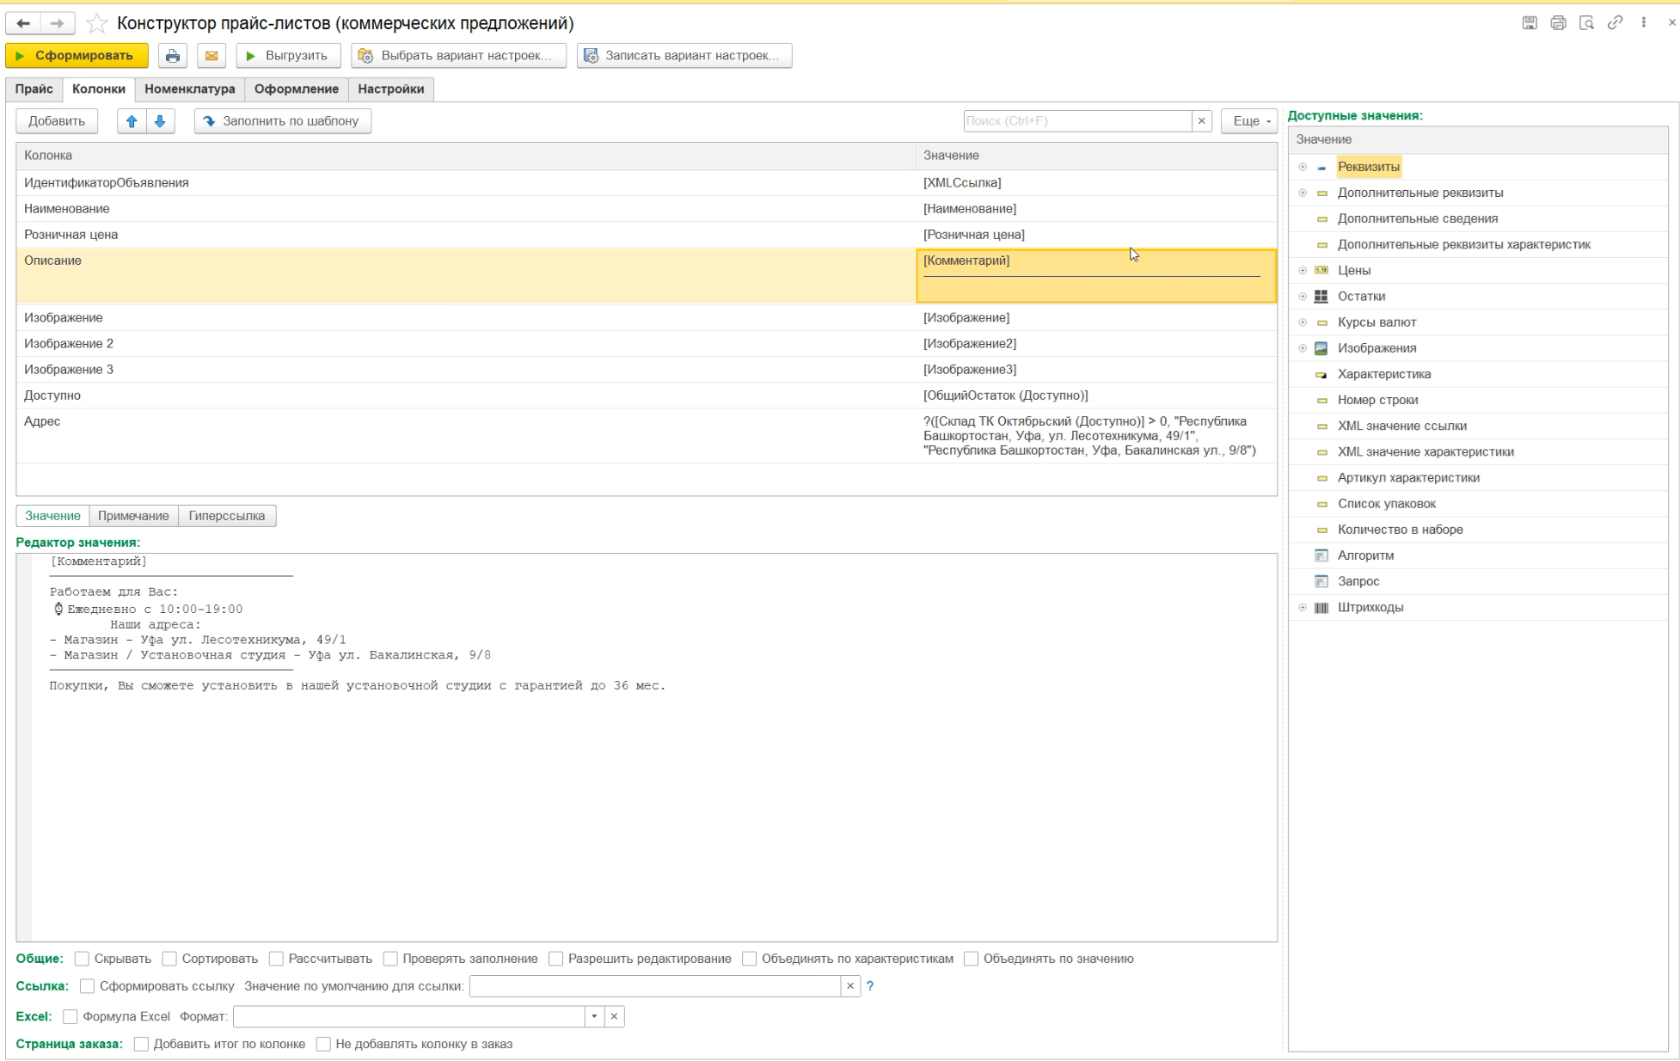Screen dimensions: 1680x1061
Task: Move the column down with blue down arrow
Action: [160, 121]
